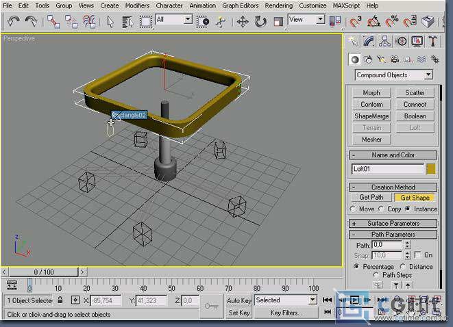
Task: Click the Scatter button
Action: click(415, 92)
